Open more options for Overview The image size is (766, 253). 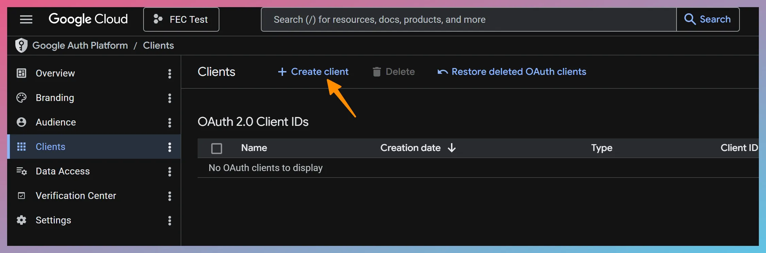[169, 73]
